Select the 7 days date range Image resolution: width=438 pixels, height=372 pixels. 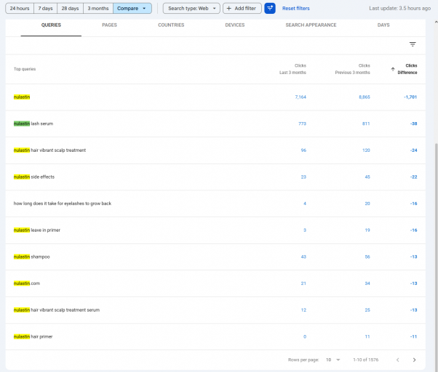pos(46,9)
